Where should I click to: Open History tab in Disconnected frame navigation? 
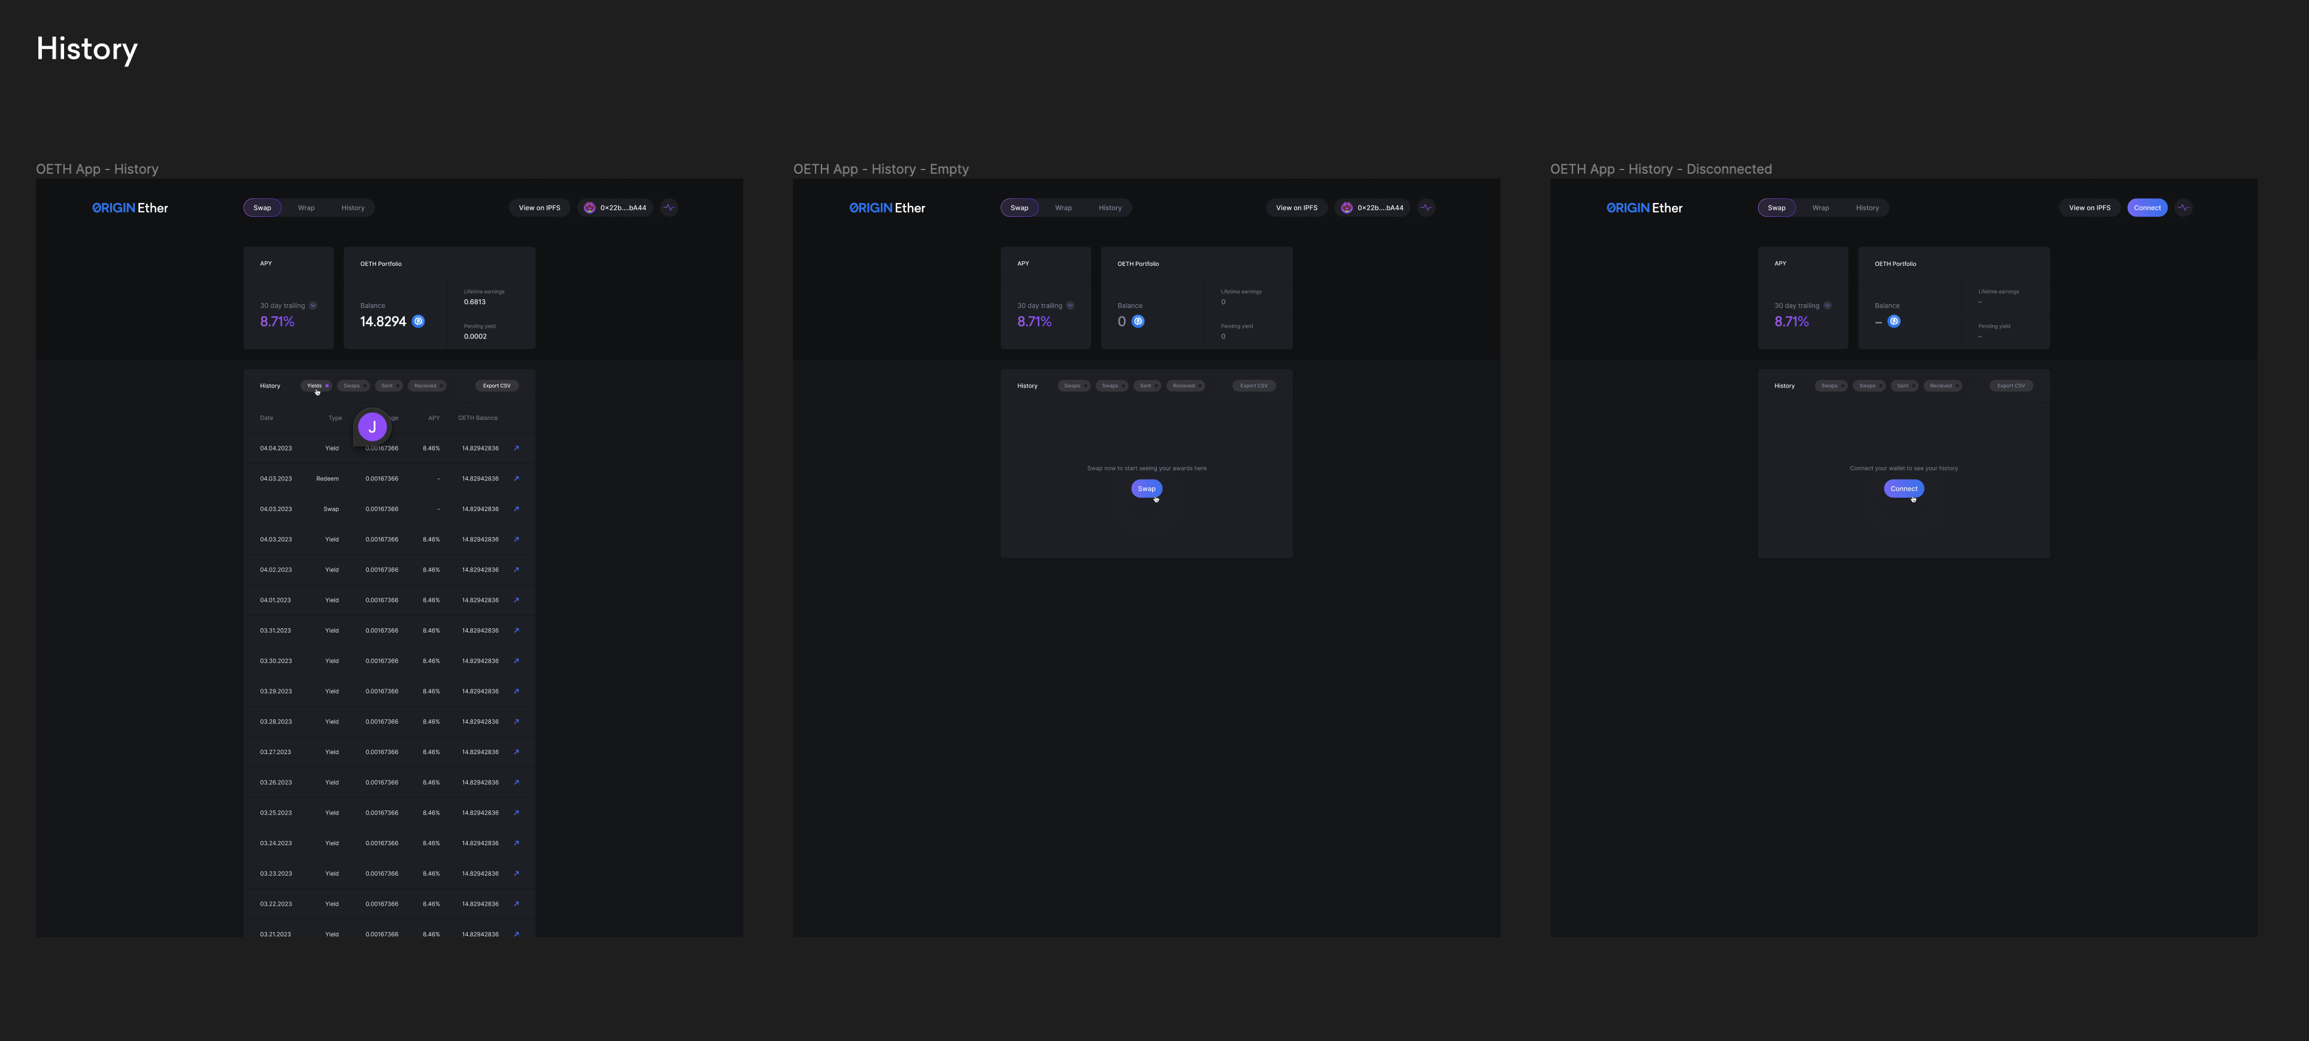tap(1867, 207)
